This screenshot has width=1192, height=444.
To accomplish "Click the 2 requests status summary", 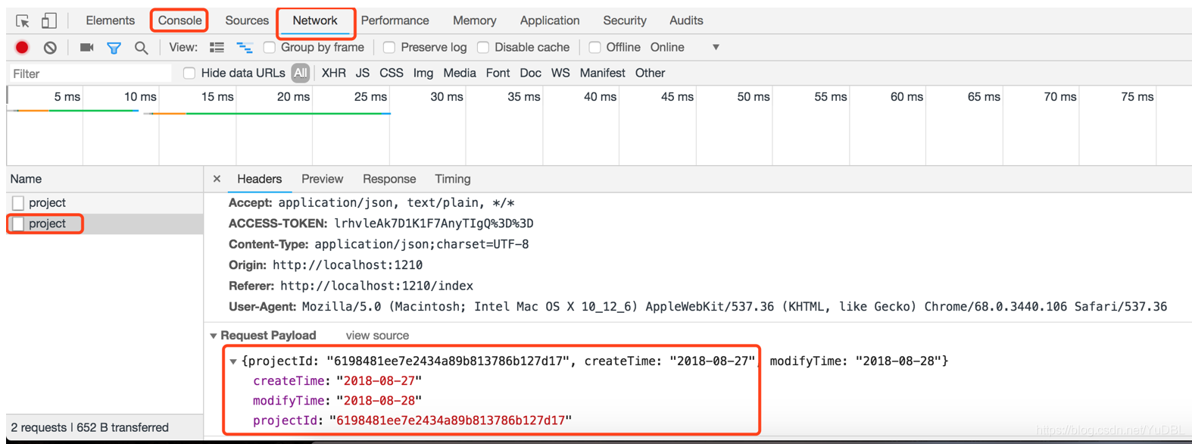I will point(90,427).
